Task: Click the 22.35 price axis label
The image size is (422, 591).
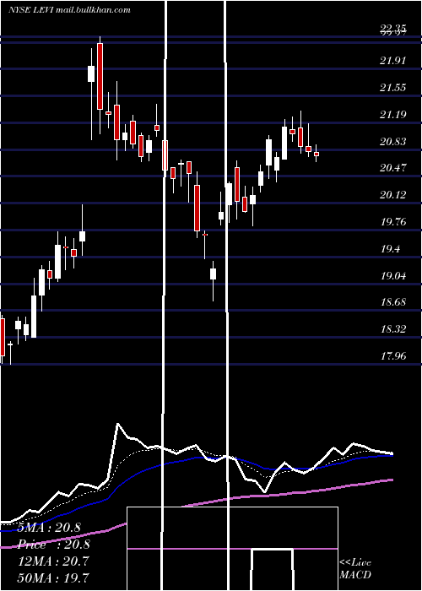Action: (x=393, y=28)
